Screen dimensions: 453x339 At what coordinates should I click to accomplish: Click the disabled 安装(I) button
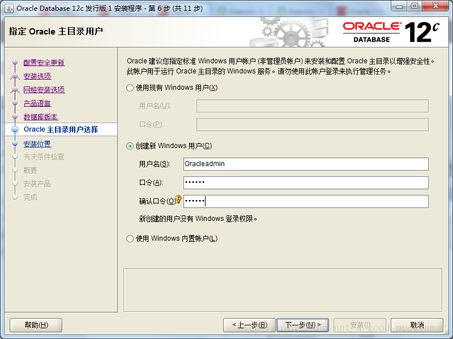[360, 325]
